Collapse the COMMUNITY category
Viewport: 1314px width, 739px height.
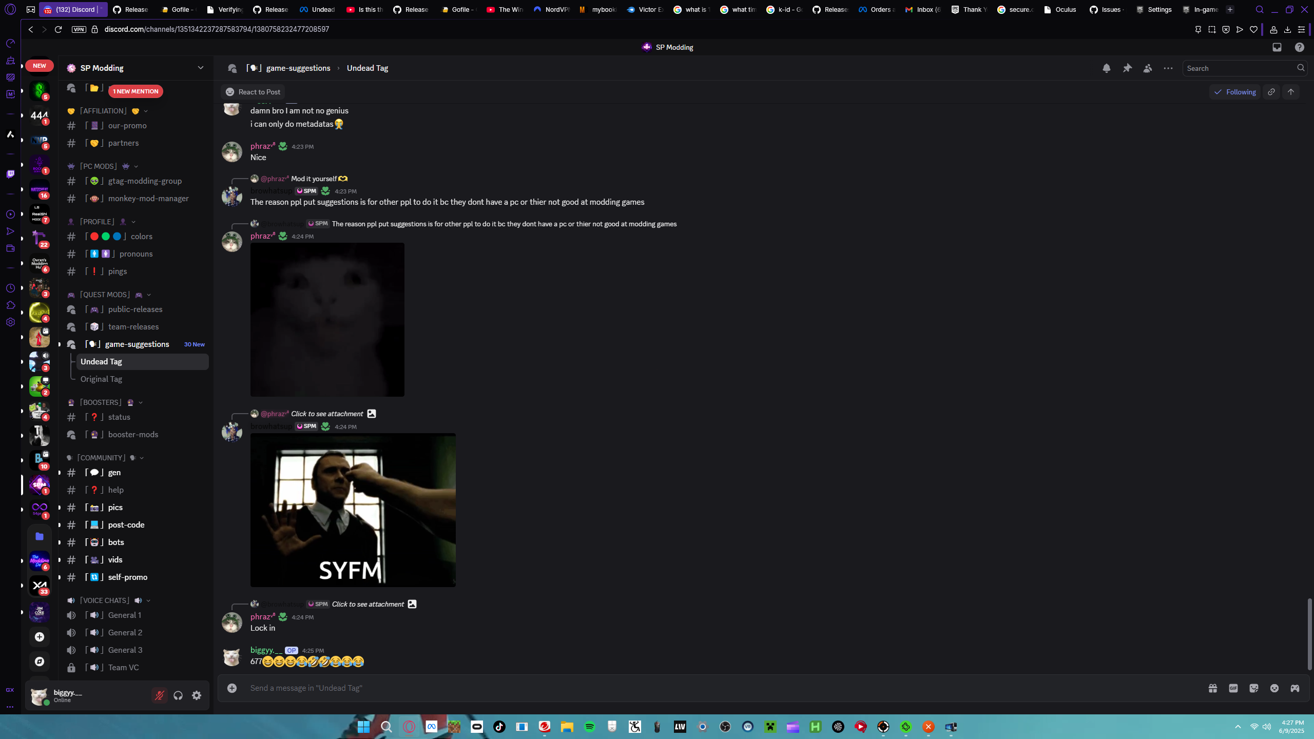pyautogui.click(x=101, y=458)
